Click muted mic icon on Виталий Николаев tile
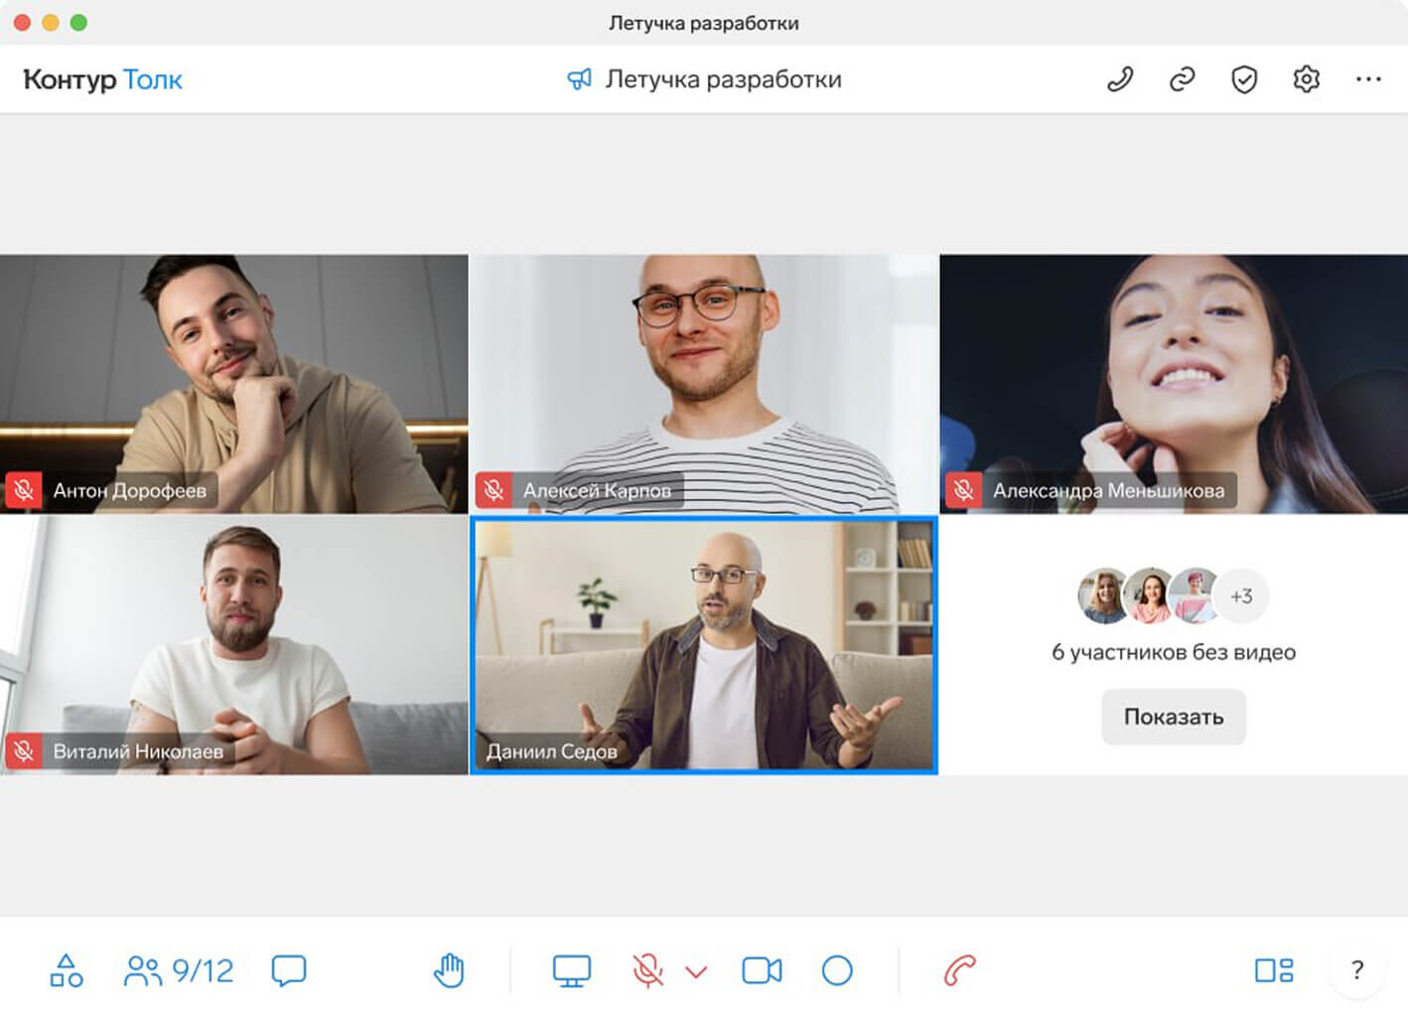This screenshot has width=1408, height=1024. [x=24, y=751]
